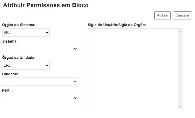The height and width of the screenshot is (118, 195).
Task: Click the Perfil field label
Action: [x=7, y=90]
